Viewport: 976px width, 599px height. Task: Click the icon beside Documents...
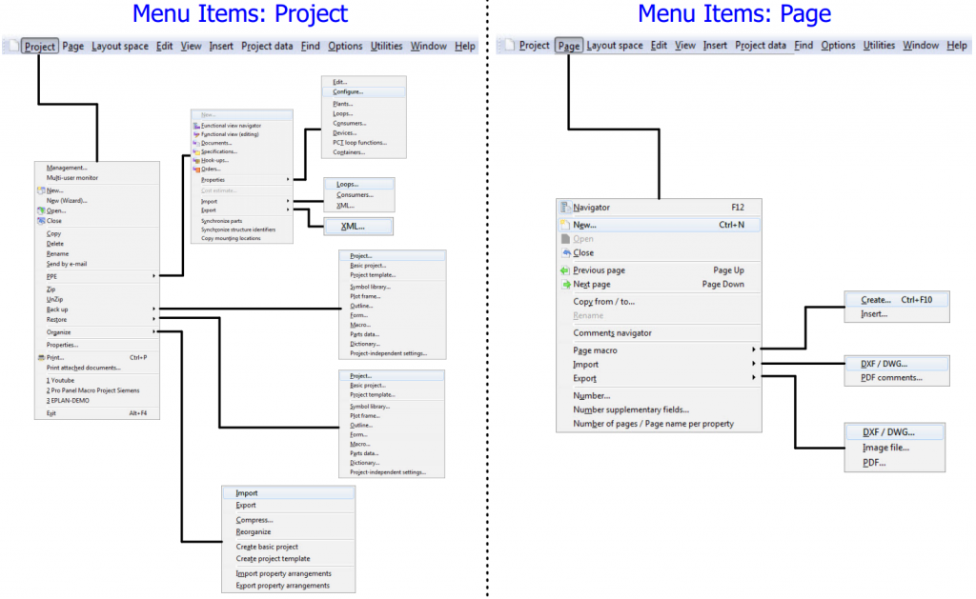coord(195,143)
